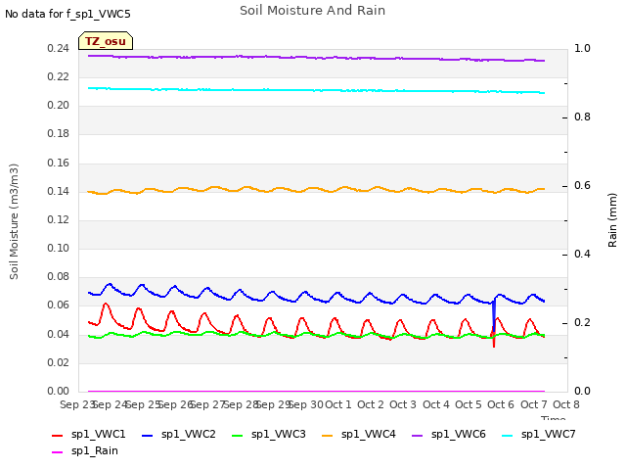Click the magenta sp1_Rain legend color marker
Screen dimensions: 626x470
[x=57, y=452]
